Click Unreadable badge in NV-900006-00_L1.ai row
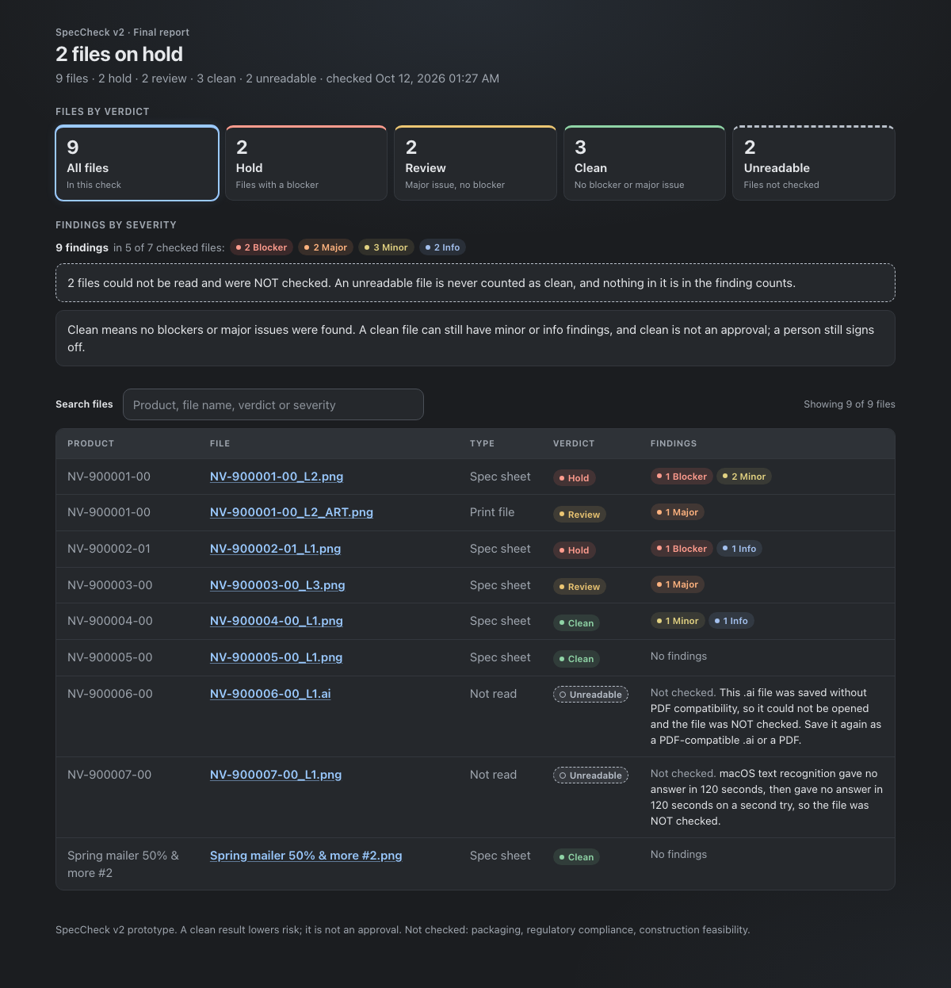This screenshot has height=988, width=951. pyautogui.click(x=590, y=695)
